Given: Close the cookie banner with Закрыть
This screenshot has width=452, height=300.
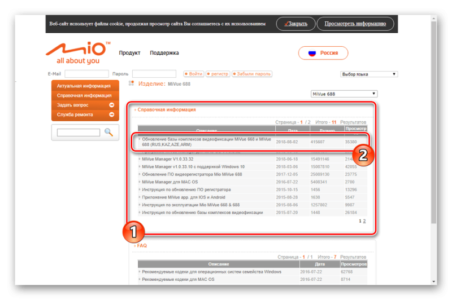Looking at the screenshot, I should [x=295, y=24].
